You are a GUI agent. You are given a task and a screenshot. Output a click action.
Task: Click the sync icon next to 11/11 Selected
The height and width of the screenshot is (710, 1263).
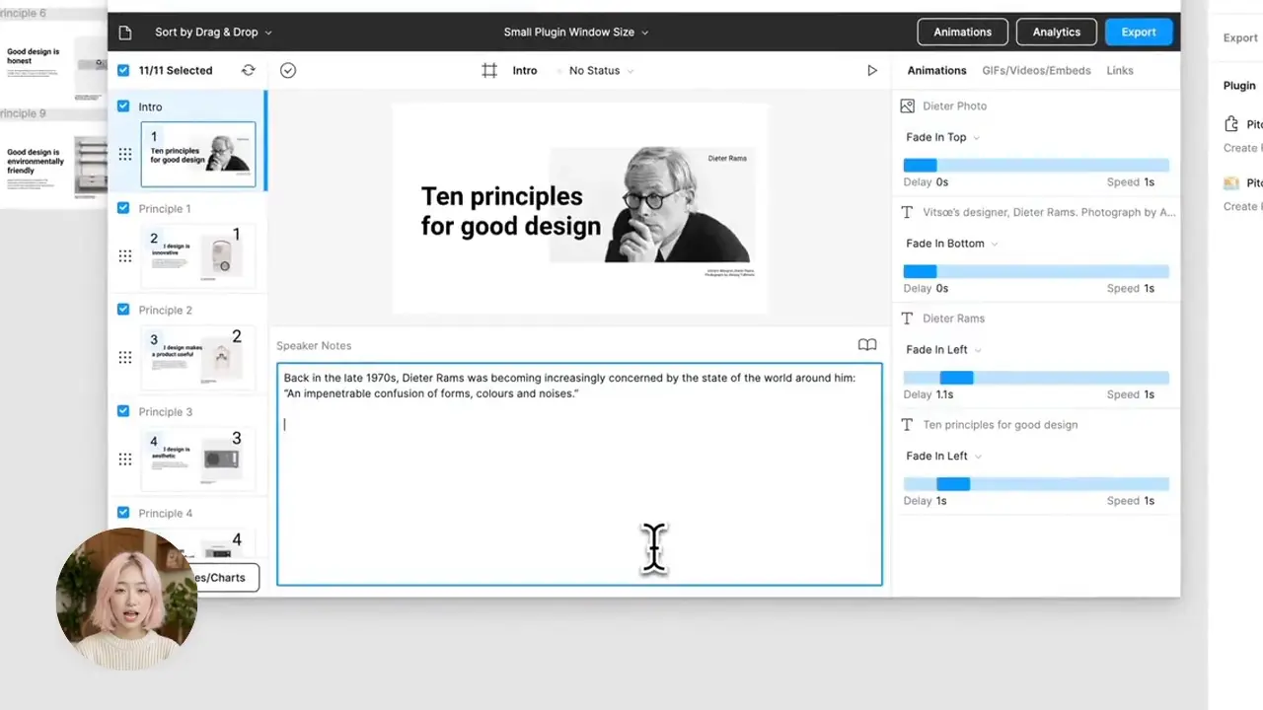(x=248, y=70)
